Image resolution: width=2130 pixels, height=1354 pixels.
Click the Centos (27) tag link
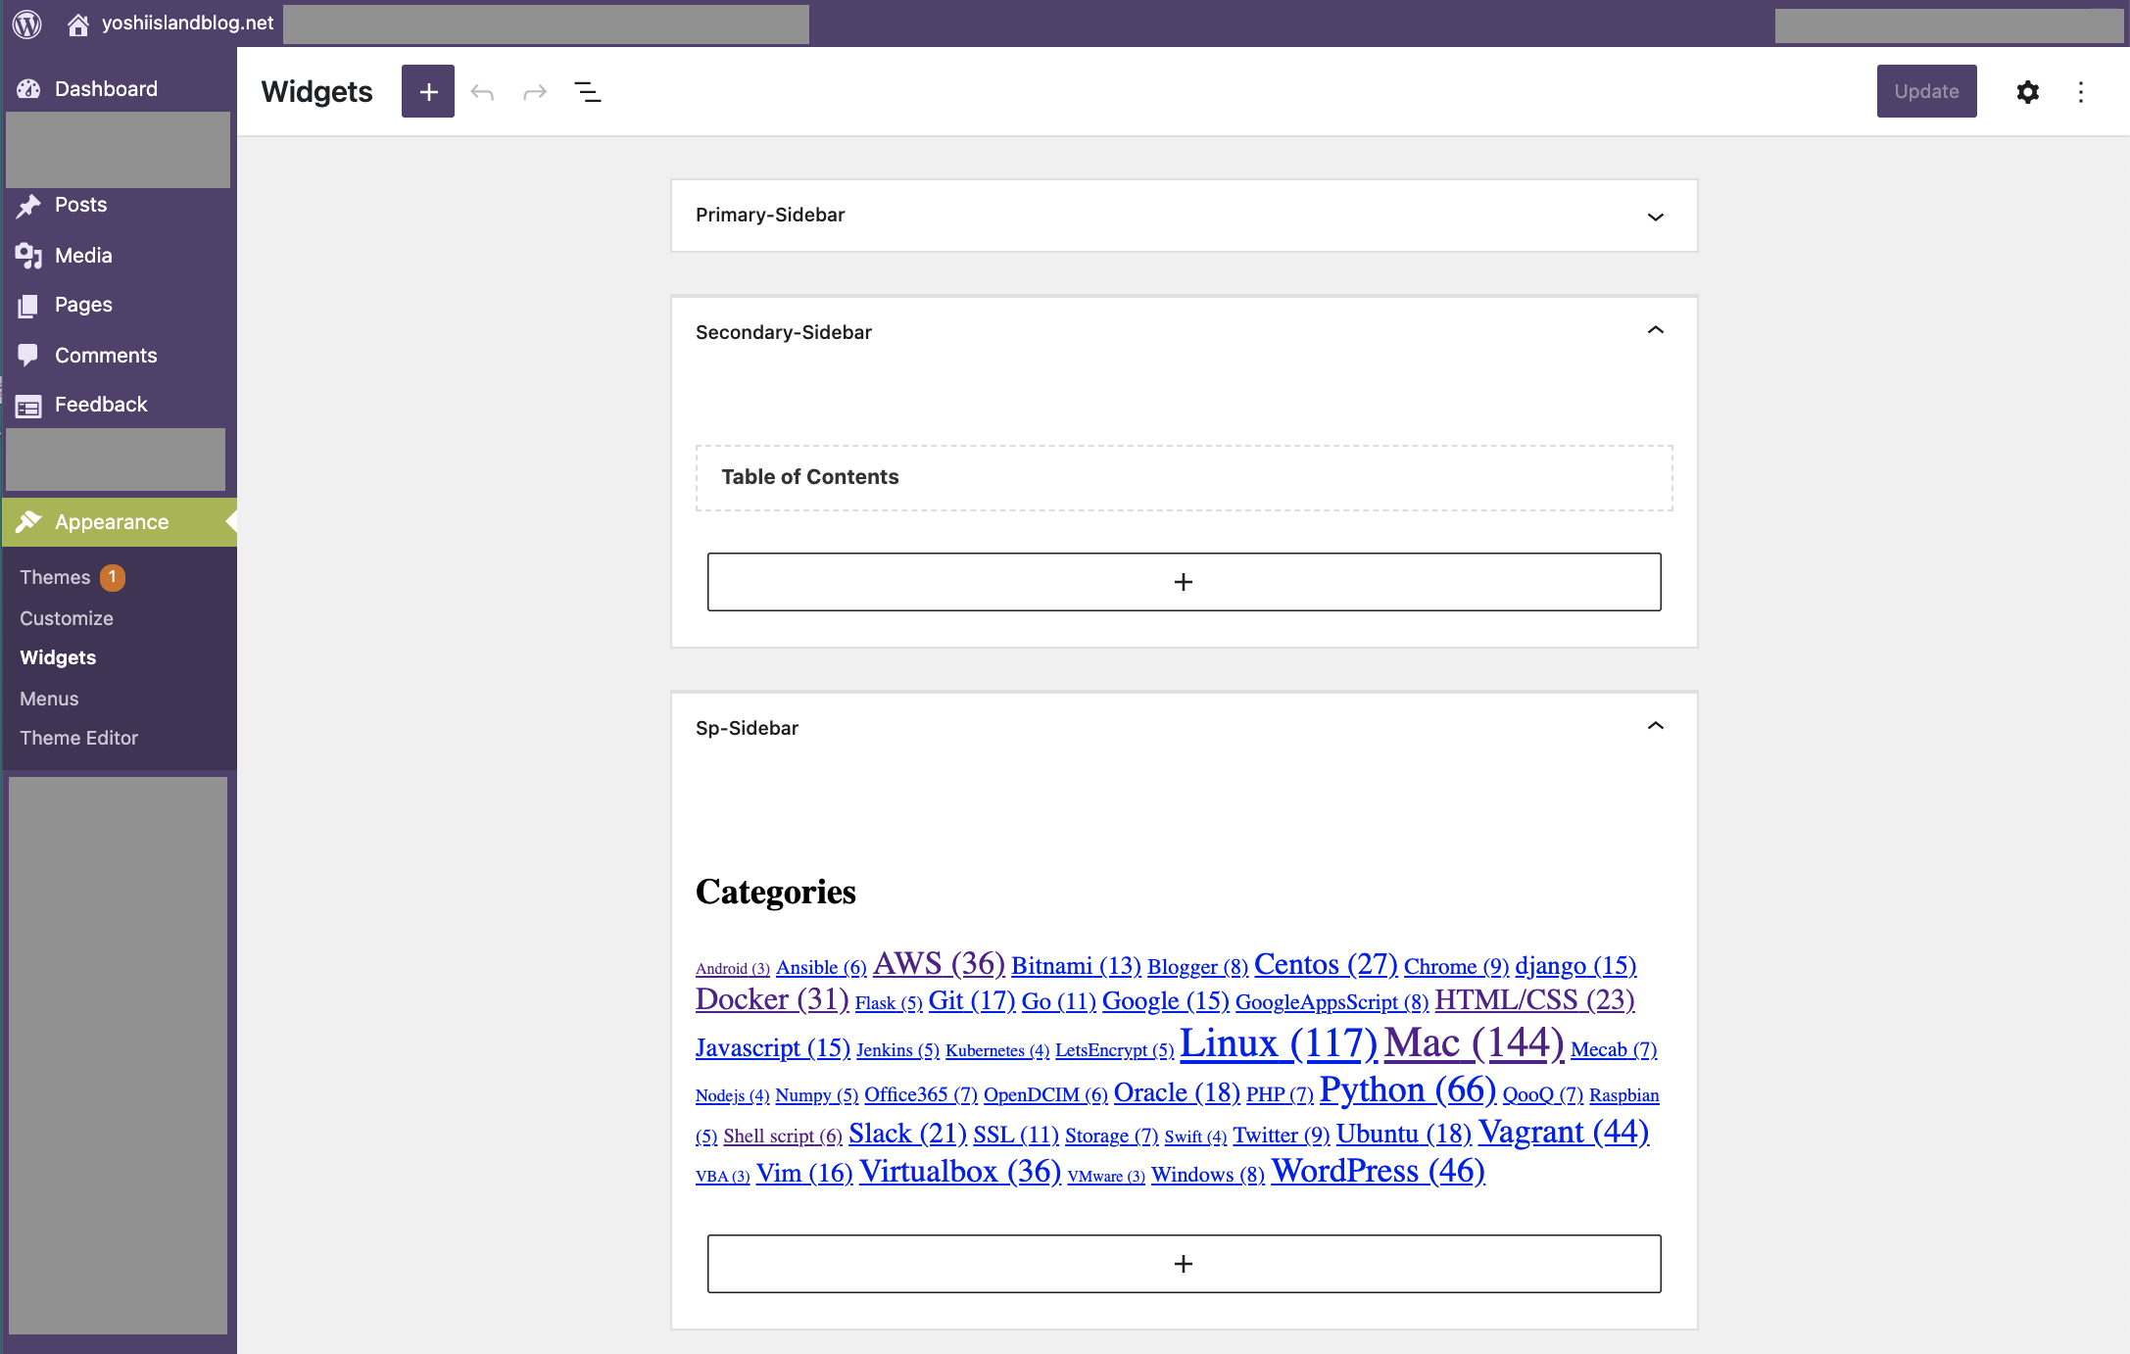pos(1326,964)
